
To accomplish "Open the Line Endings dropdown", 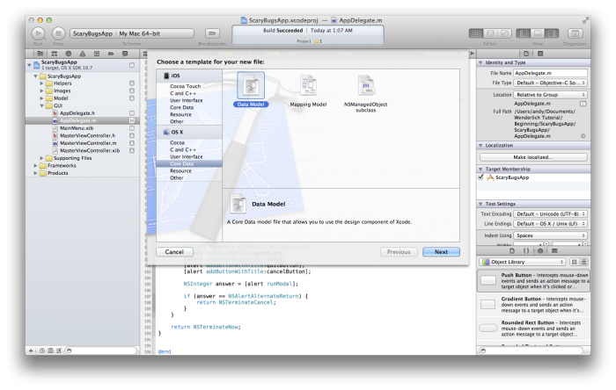I will [550, 224].
